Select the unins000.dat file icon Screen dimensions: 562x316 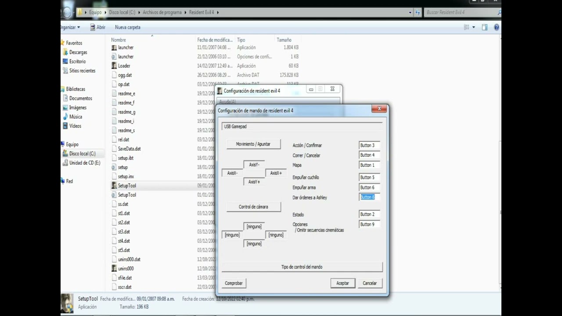tap(114, 259)
